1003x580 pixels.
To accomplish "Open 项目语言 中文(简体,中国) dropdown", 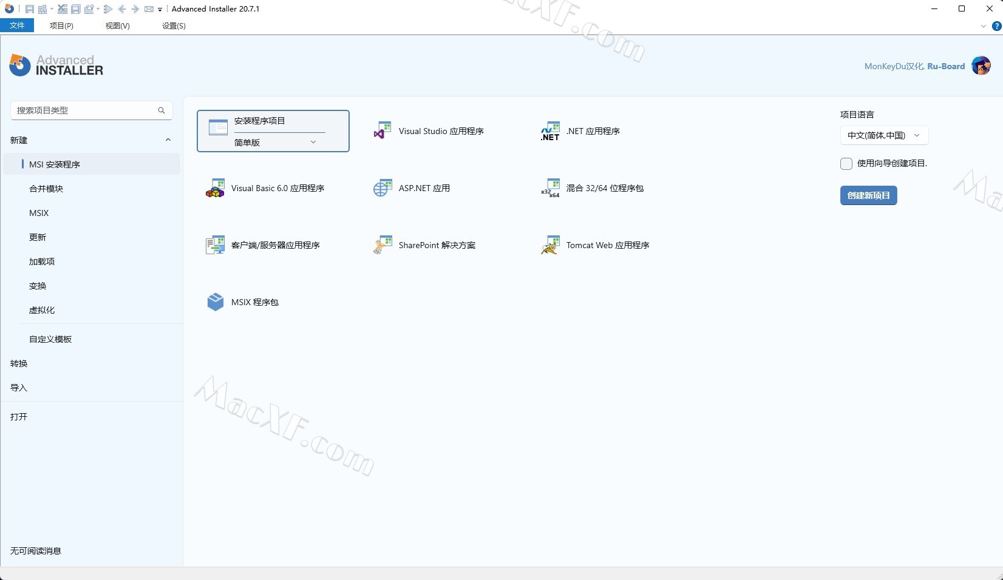I will click(x=884, y=135).
